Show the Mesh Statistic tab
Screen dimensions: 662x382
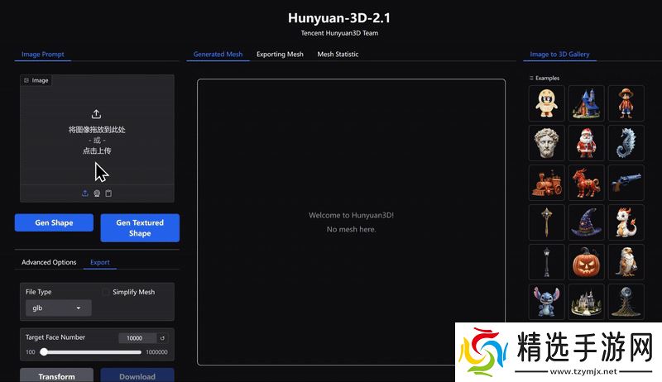[x=338, y=55]
